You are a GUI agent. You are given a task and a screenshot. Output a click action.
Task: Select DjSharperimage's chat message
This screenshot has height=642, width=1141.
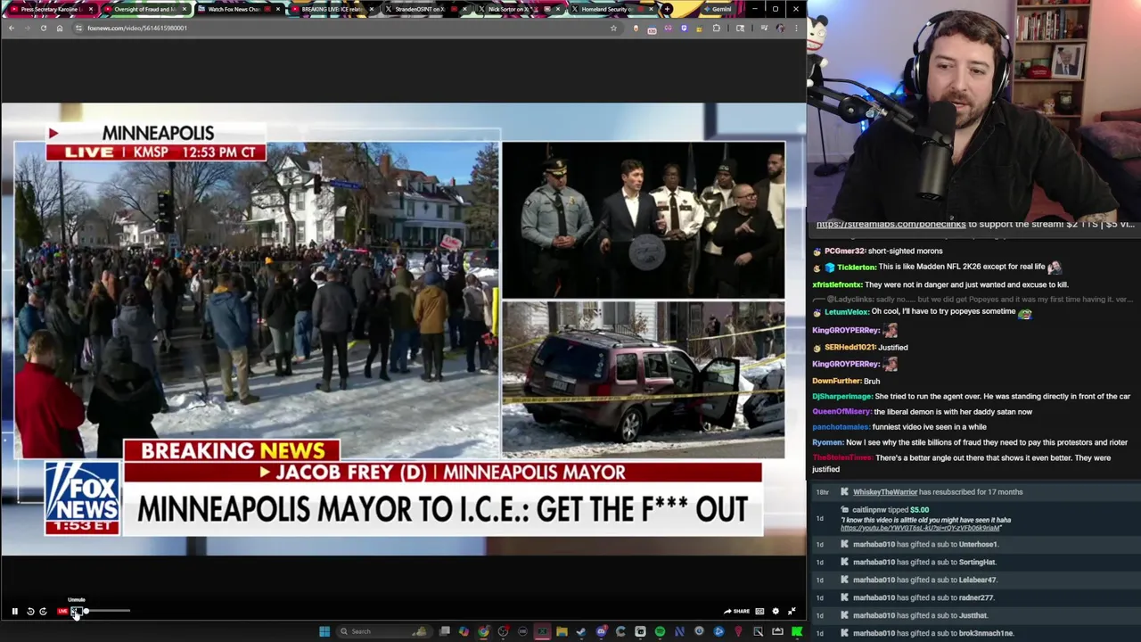pos(971,397)
